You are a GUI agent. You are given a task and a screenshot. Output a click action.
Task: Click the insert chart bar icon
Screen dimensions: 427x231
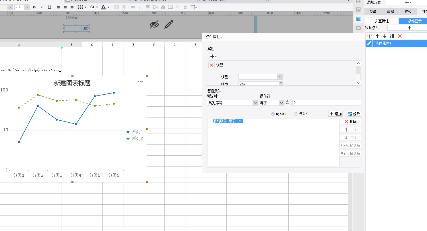click(163, 7)
